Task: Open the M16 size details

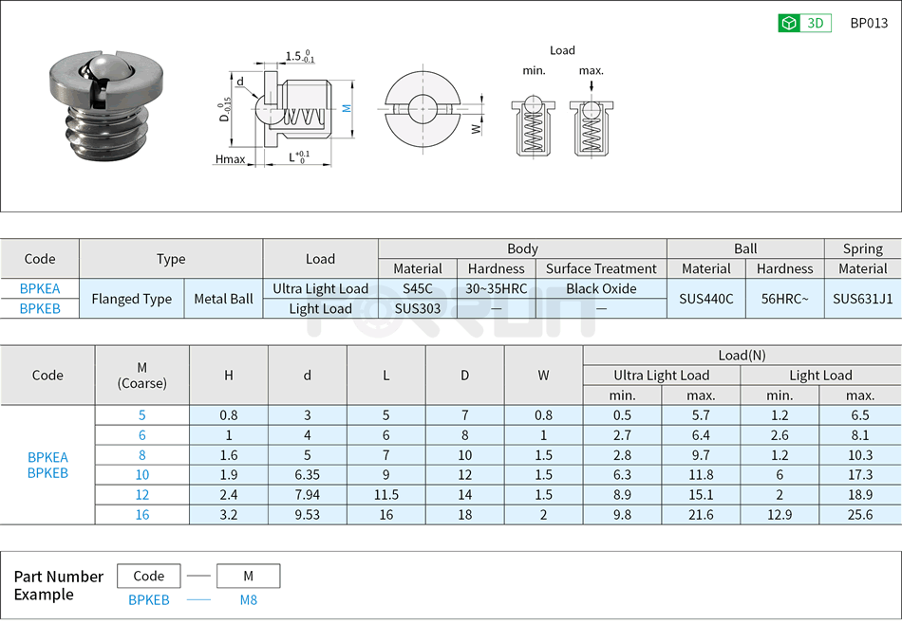Action: 141,515
